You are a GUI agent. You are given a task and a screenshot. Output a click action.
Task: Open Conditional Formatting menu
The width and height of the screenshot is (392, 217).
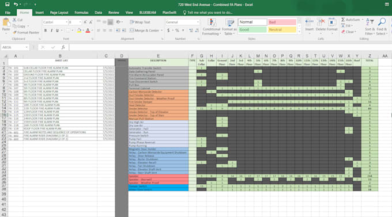pos(212,26)
